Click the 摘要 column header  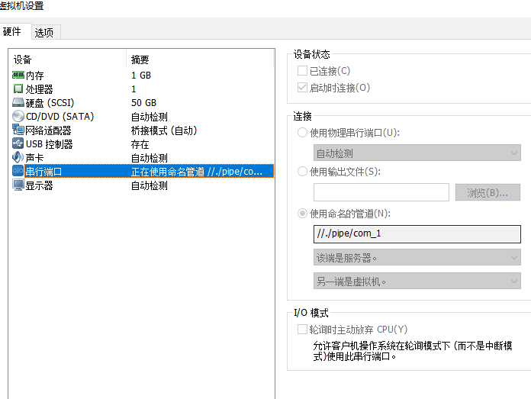[x=140, y=60]
